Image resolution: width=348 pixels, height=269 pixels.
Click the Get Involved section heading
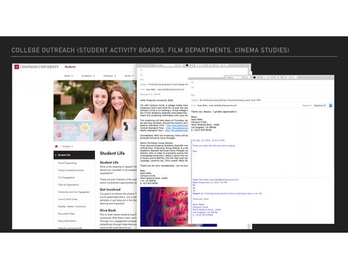coord(110,189)
